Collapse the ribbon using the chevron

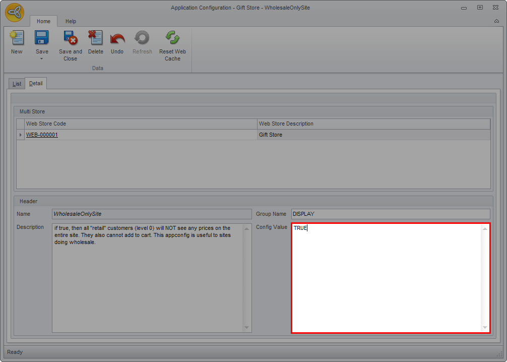[496, 22]
